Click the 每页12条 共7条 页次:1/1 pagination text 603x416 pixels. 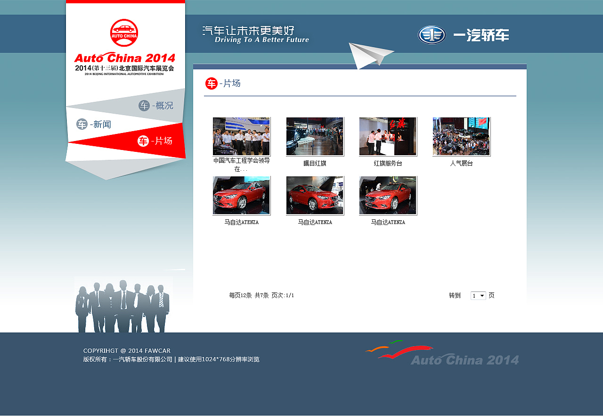[x=261, y=296]
